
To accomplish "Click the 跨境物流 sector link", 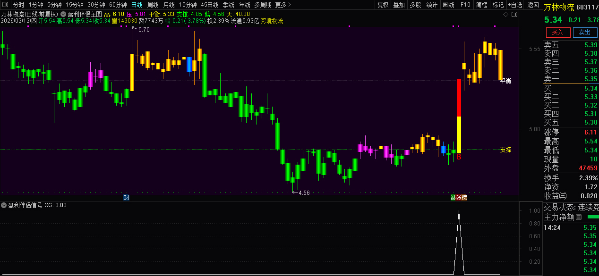I will coord(272,21).
